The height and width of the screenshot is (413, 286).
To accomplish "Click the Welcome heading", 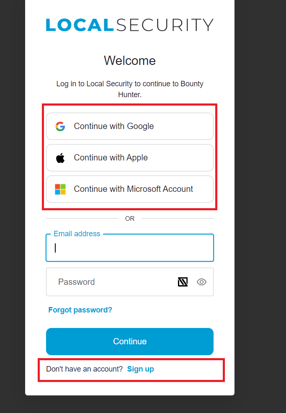I will click(130, 61).
